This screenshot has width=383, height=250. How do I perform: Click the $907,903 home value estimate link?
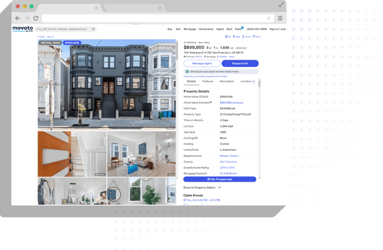pos(231,103)
